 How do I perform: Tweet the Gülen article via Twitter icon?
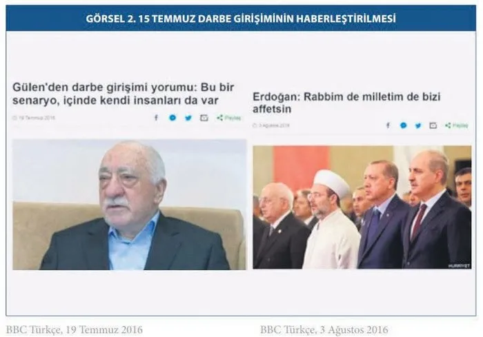188,118
